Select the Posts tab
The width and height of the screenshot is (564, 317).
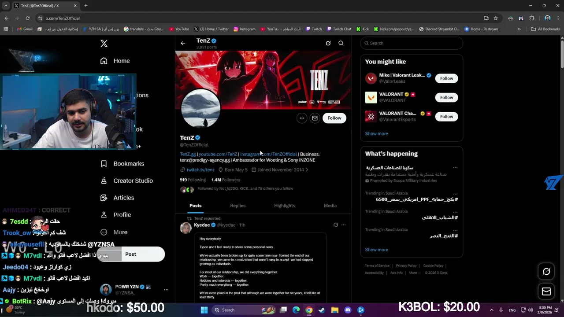coord(196,206)
